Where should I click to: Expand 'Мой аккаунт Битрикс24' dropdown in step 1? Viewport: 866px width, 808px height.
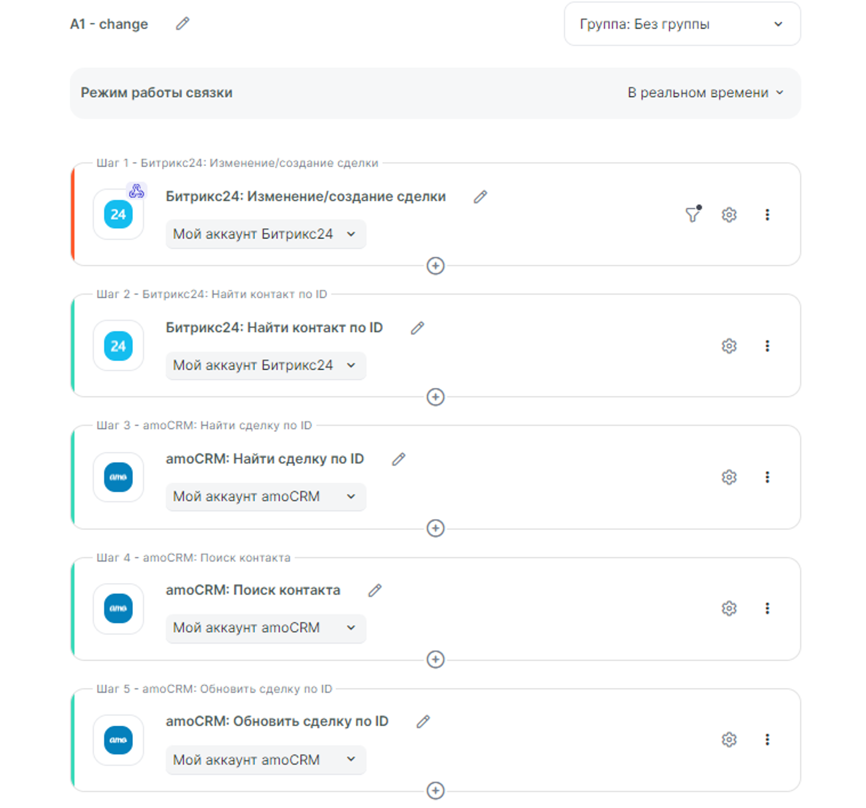click(265, 234)
